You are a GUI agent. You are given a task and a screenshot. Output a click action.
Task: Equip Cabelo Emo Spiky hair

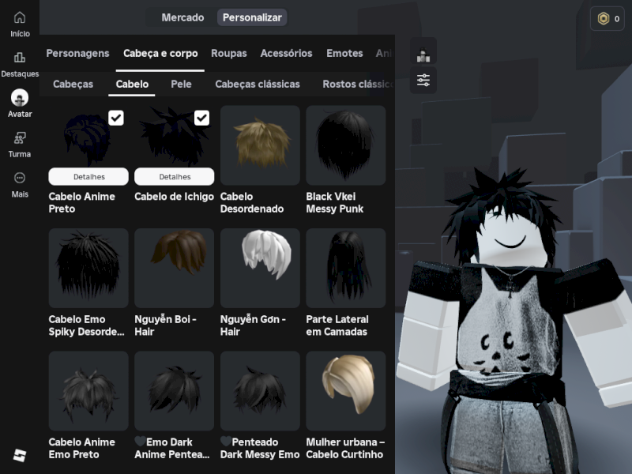[x=88, y=268]
